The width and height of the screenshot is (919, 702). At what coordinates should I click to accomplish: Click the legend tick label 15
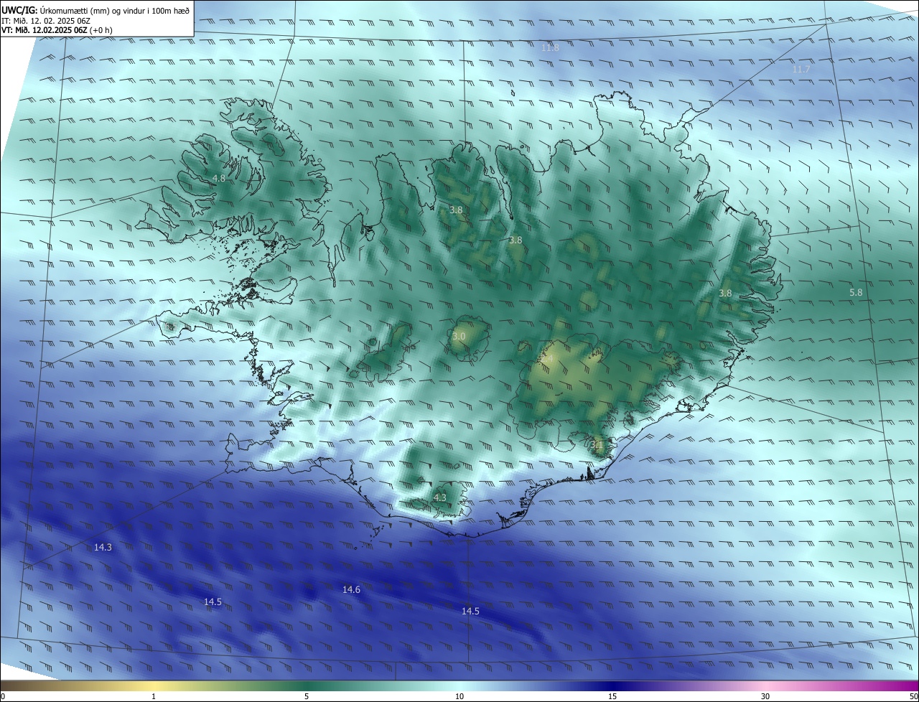(612, 696)
